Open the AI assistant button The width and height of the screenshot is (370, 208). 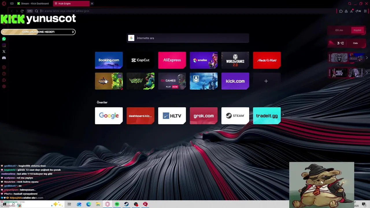click(358, 11)
